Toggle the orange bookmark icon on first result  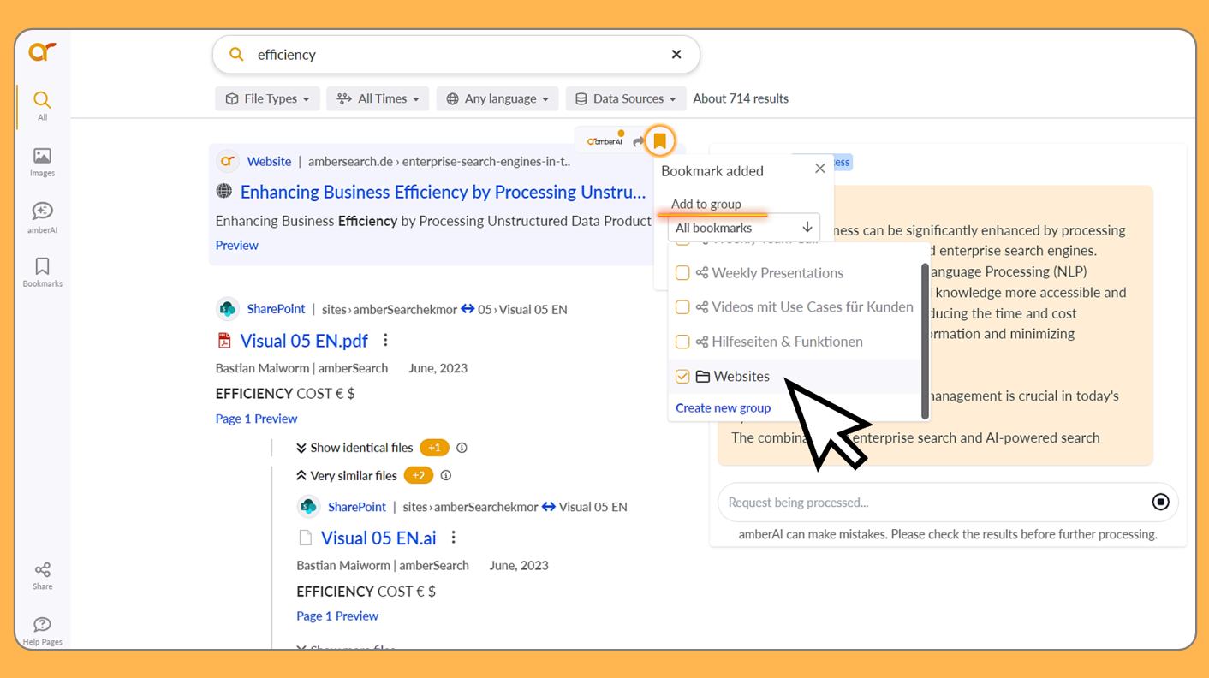click(x=659, y=141)
